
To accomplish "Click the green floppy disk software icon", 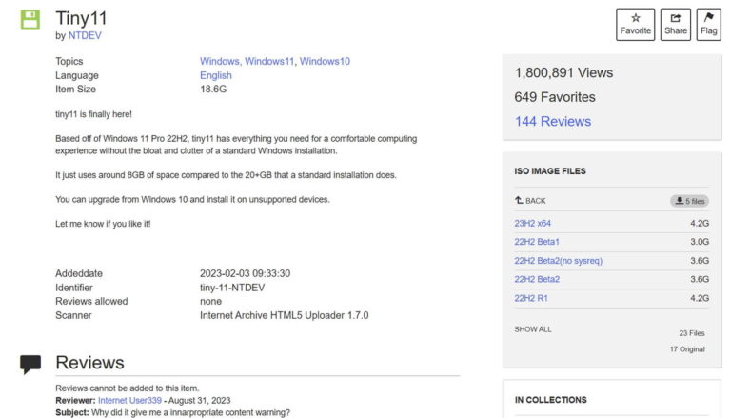I will point(30,20).
